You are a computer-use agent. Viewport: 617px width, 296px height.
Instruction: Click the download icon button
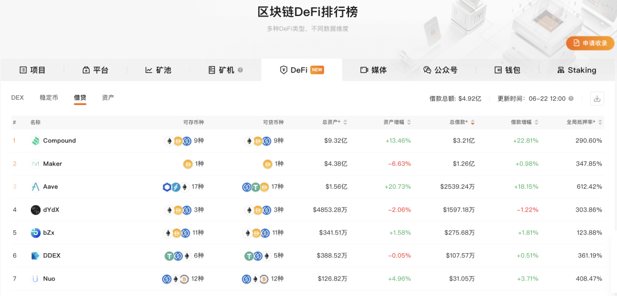click(x=597, y=99)
